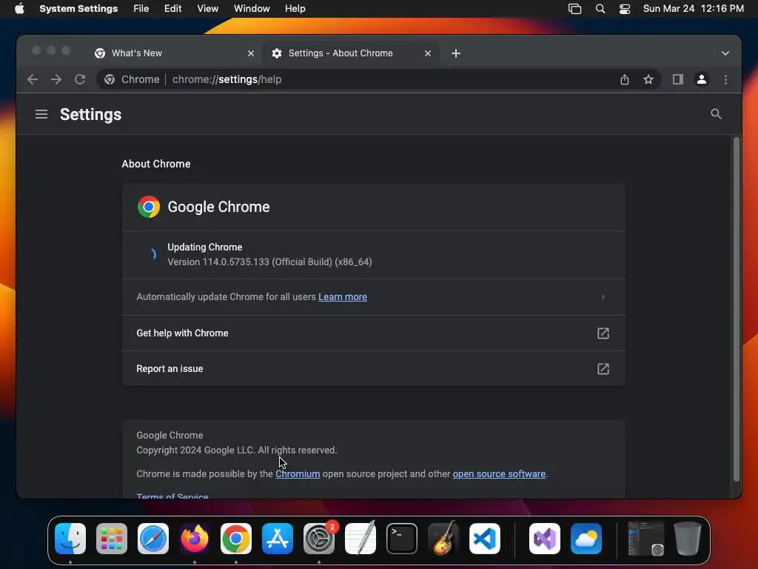
Task: Open App Store from the Dock
Action: point(278,539)
